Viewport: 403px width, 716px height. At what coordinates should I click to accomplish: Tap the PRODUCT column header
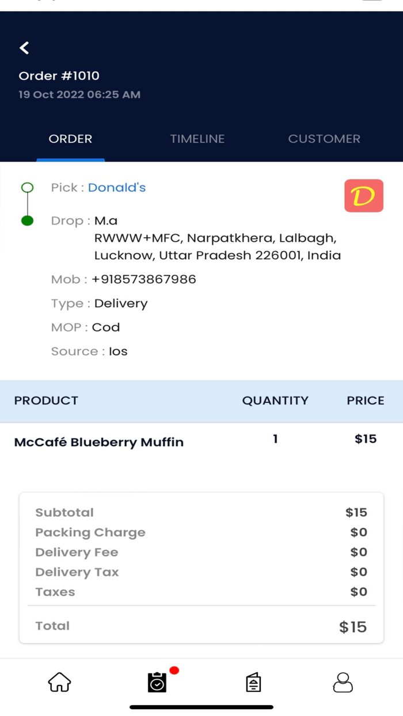(x=46, y=401)
